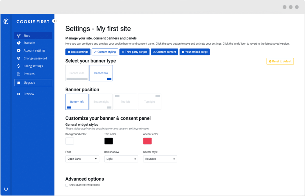Change Box shadow from Light dropdown
305x196 pixels.
click(121, 159)
